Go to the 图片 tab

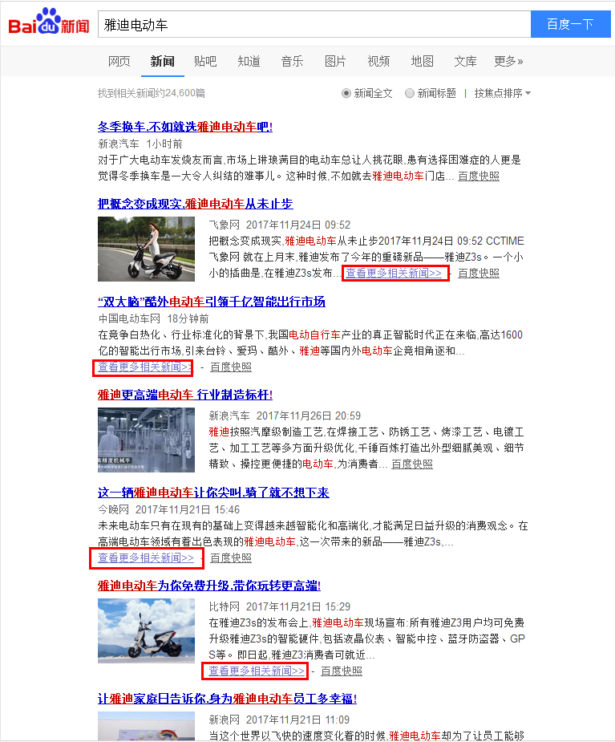tap(335, 61)
